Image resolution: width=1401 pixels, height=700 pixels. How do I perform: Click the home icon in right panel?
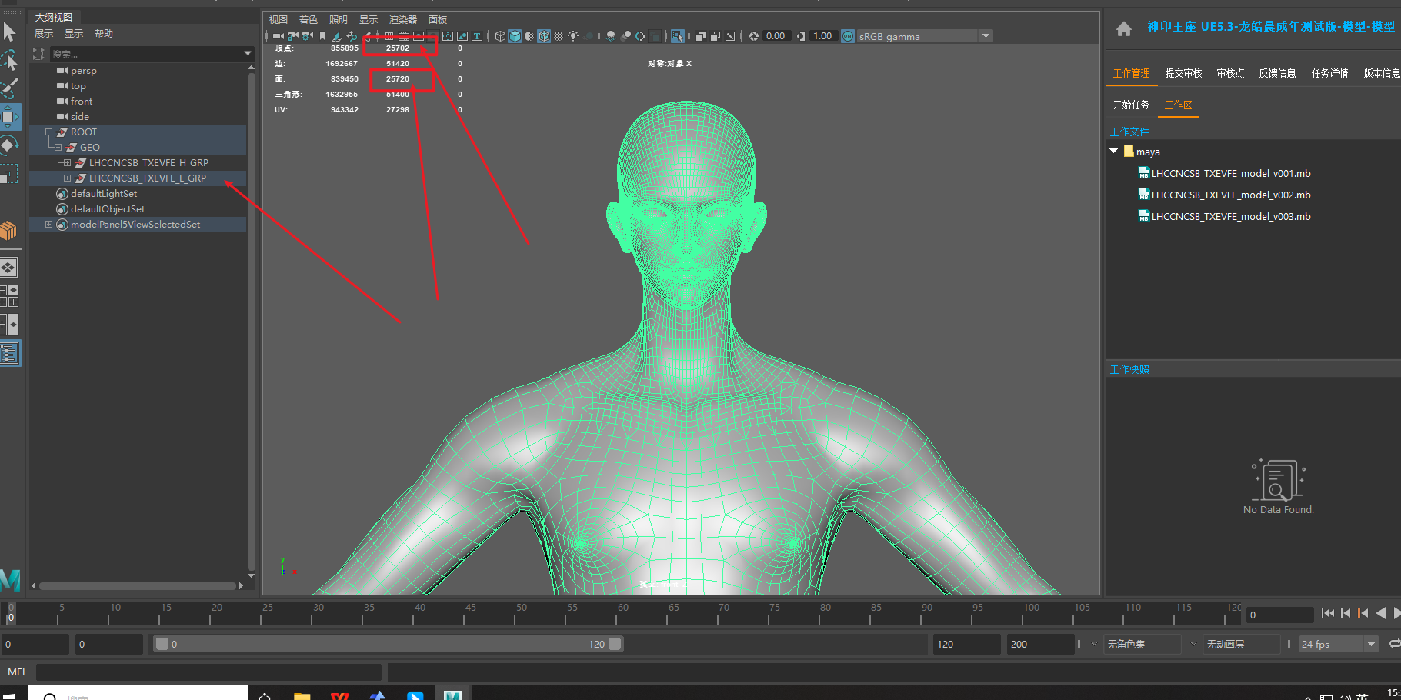1123,29
